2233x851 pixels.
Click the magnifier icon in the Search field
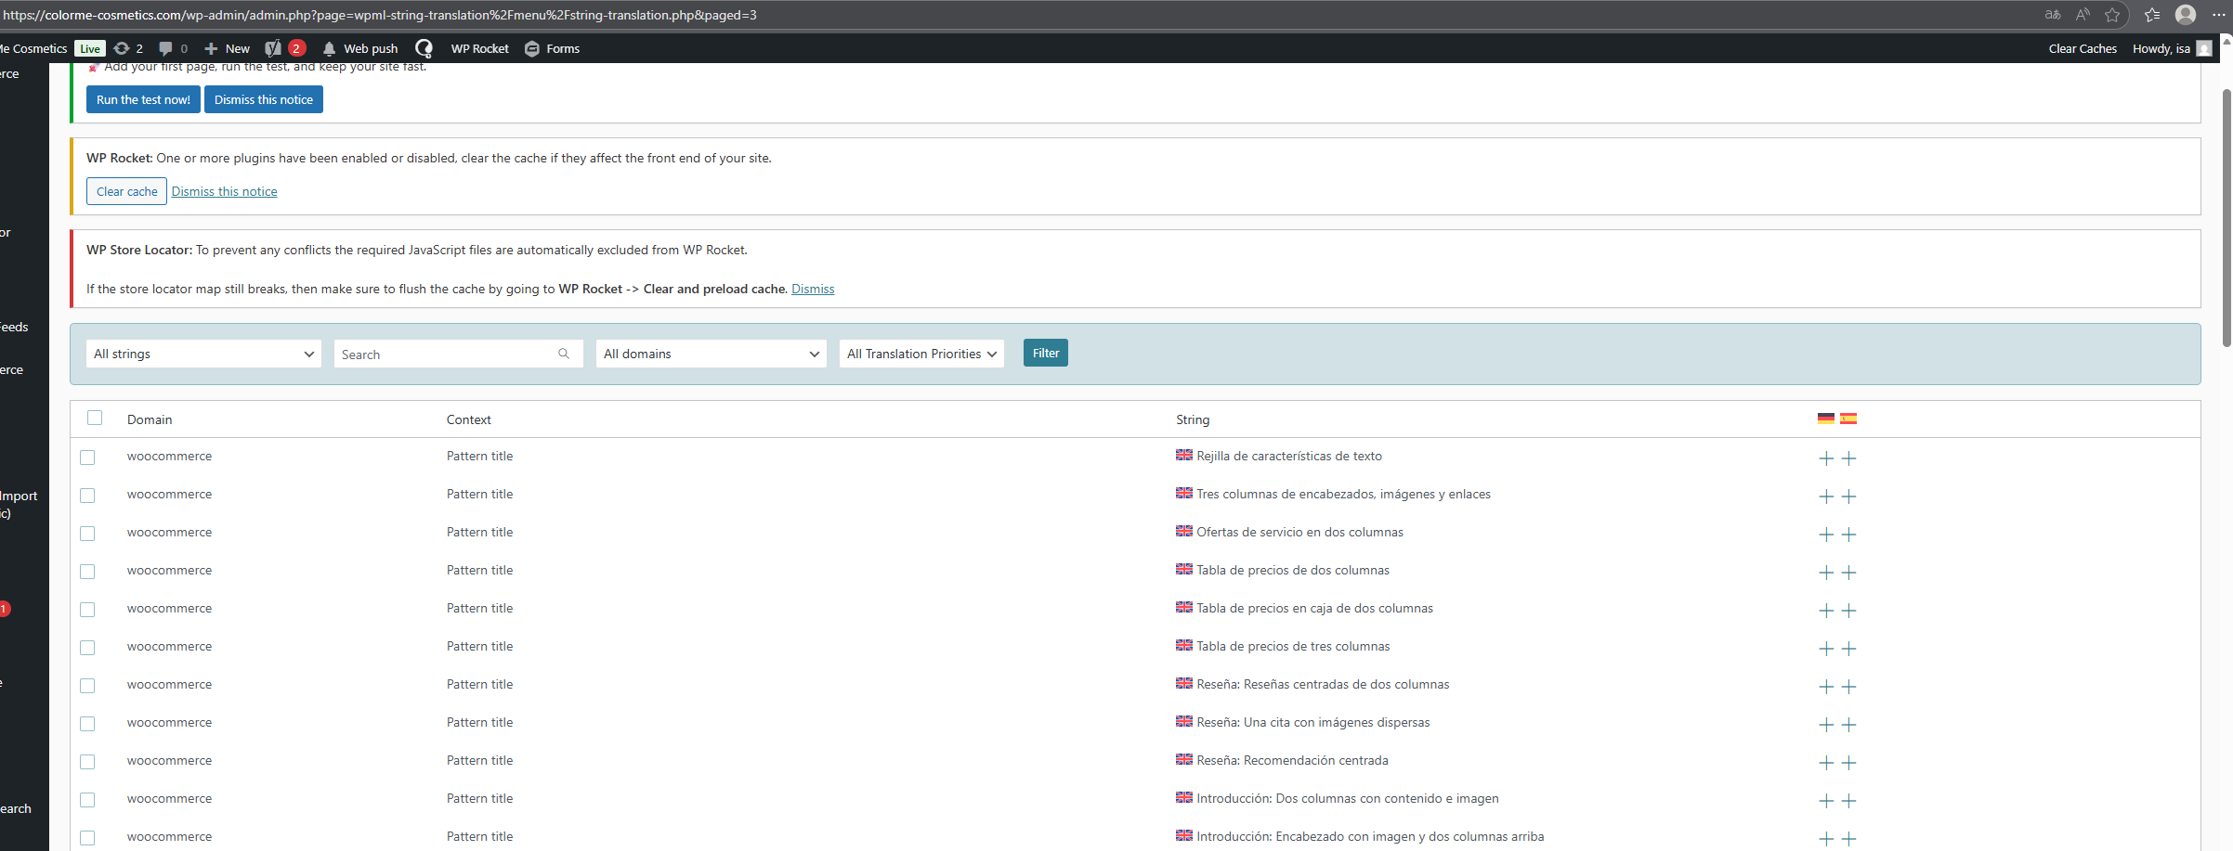[x=564, y=354]
